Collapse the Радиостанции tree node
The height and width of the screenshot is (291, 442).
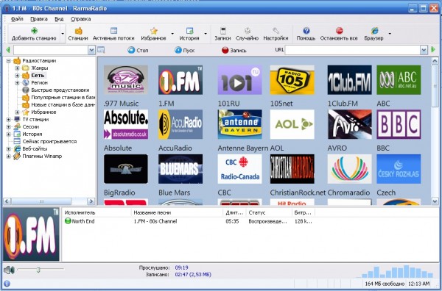(8, 61)
